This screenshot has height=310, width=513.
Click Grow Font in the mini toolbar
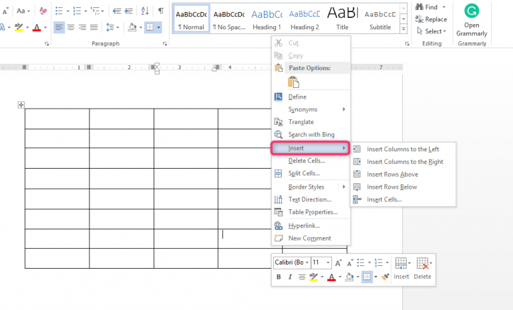point(338,263)
